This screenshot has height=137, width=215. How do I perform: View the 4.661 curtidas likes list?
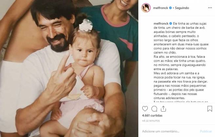coord(152,115)
